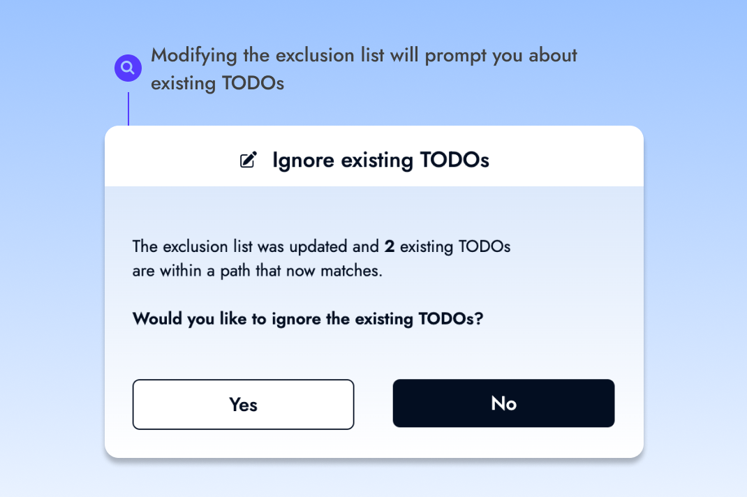Screen dimensions: 747x497
Task: Click the word 'Ignore' in dialog title
Action: [303, 161]
